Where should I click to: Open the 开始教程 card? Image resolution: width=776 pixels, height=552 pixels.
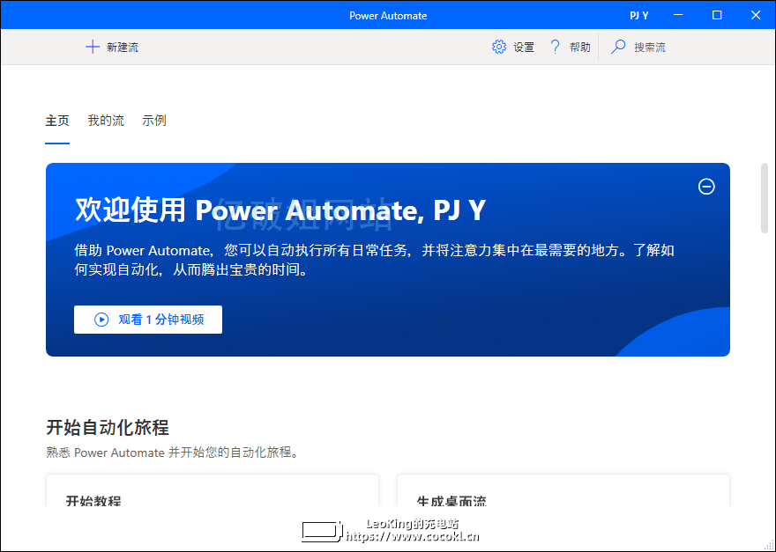213,490
